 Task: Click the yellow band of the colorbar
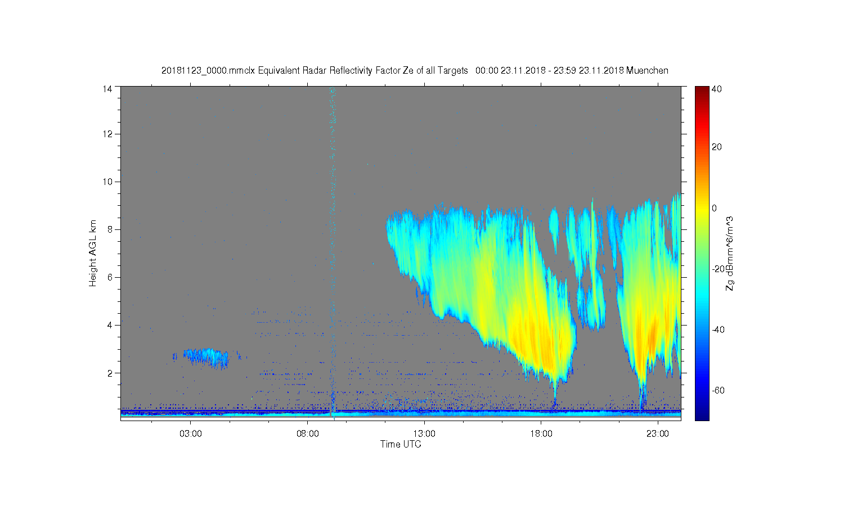pos(702,211)
